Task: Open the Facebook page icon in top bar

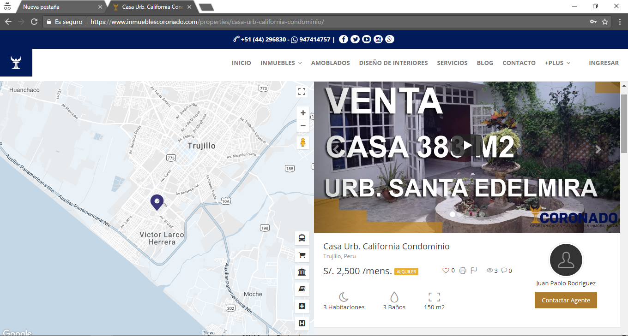Action: [x=343, y=39]
